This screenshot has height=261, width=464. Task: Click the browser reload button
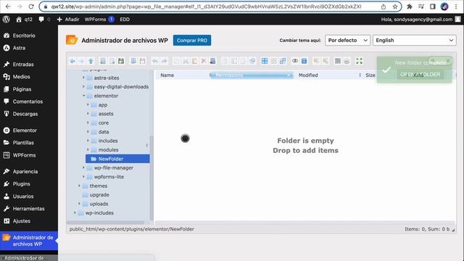31,7
